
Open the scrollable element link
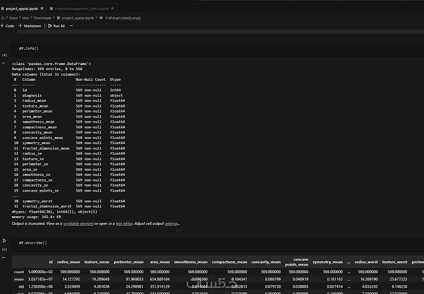click(78, 223)
